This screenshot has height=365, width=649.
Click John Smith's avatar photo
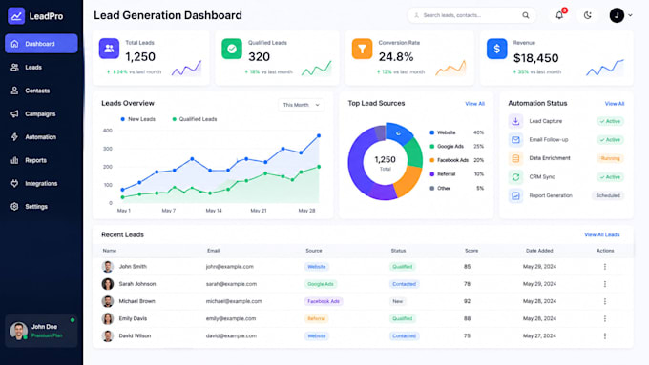108,267
